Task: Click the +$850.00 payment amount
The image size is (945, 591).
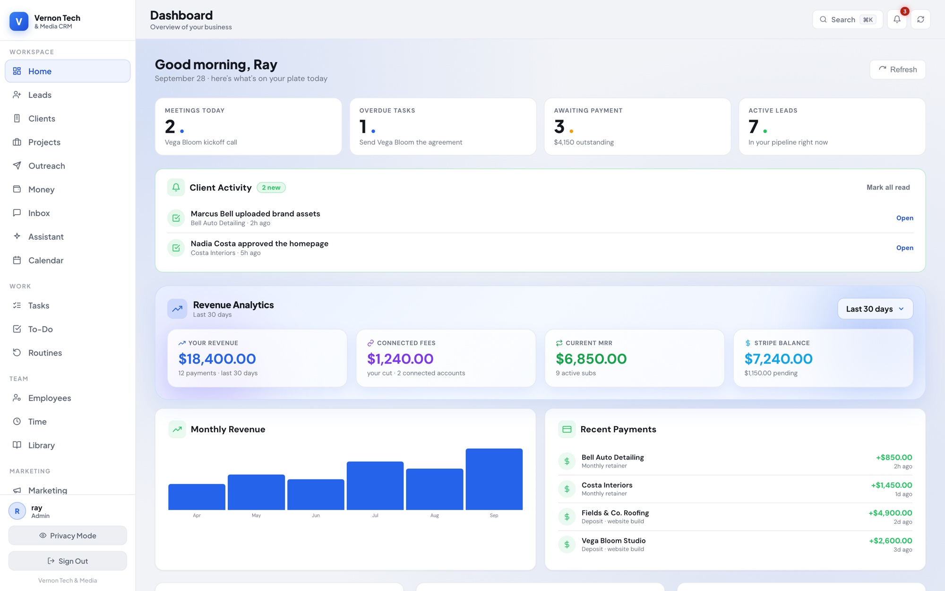Action: click(x=894, y=457)
